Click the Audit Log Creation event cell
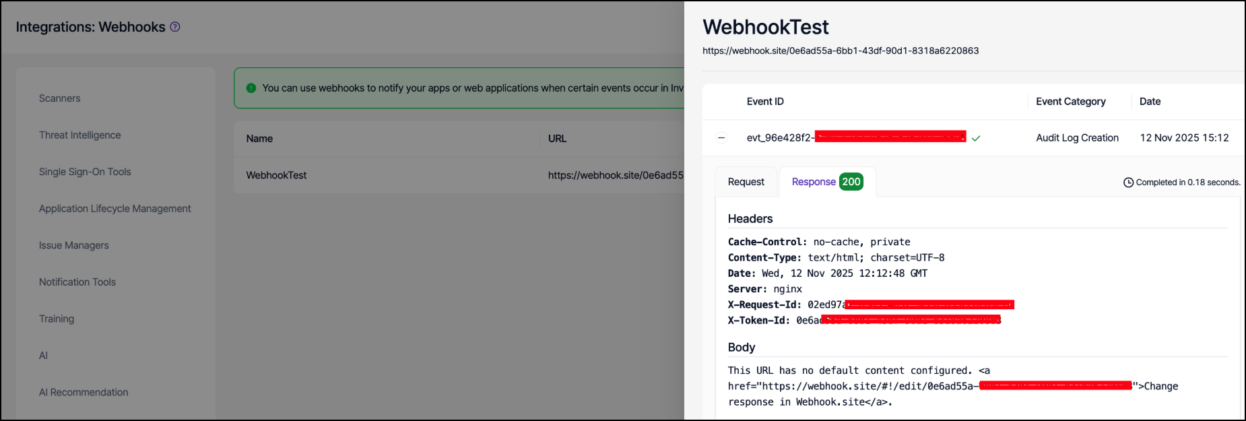The height and width of the screenshot is (421, 1246). (1077, 138)
